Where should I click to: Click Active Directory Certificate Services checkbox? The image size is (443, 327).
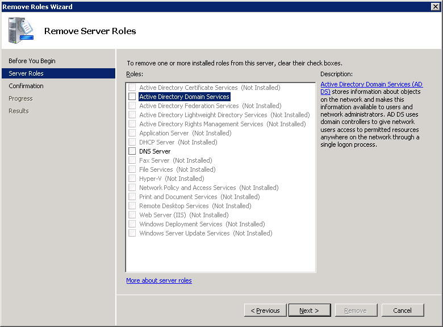[x=132, y=88]
